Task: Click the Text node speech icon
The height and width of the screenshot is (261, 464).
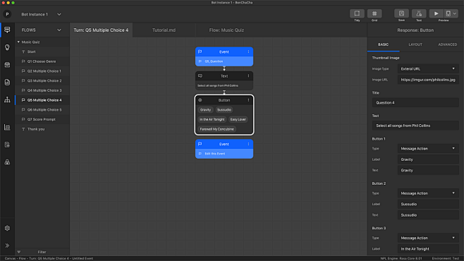Action: tap(200, 76)
